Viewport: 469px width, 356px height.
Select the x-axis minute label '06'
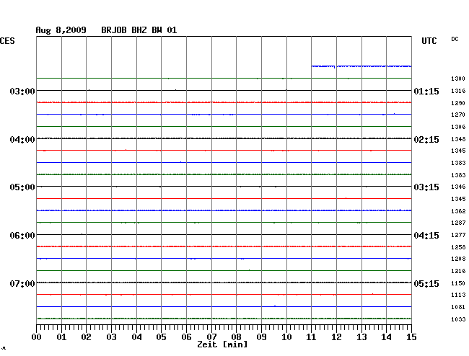click(x=186, y=337)
